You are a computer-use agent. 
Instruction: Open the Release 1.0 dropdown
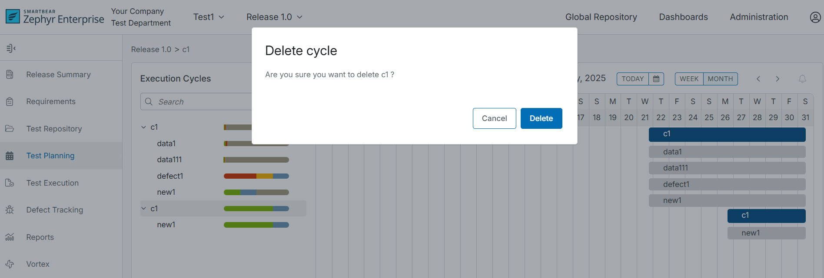coord(274,17)
